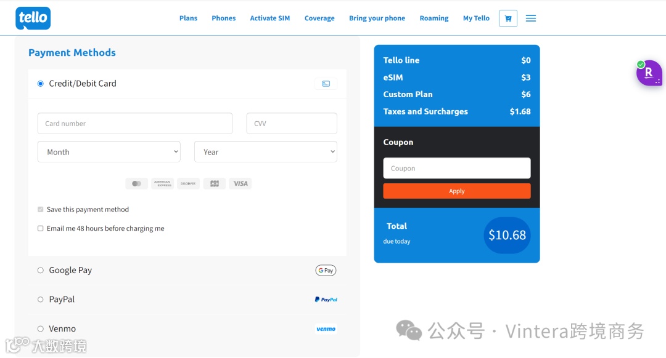
Task: Open Activate SIM page
Action: point(269,18)
